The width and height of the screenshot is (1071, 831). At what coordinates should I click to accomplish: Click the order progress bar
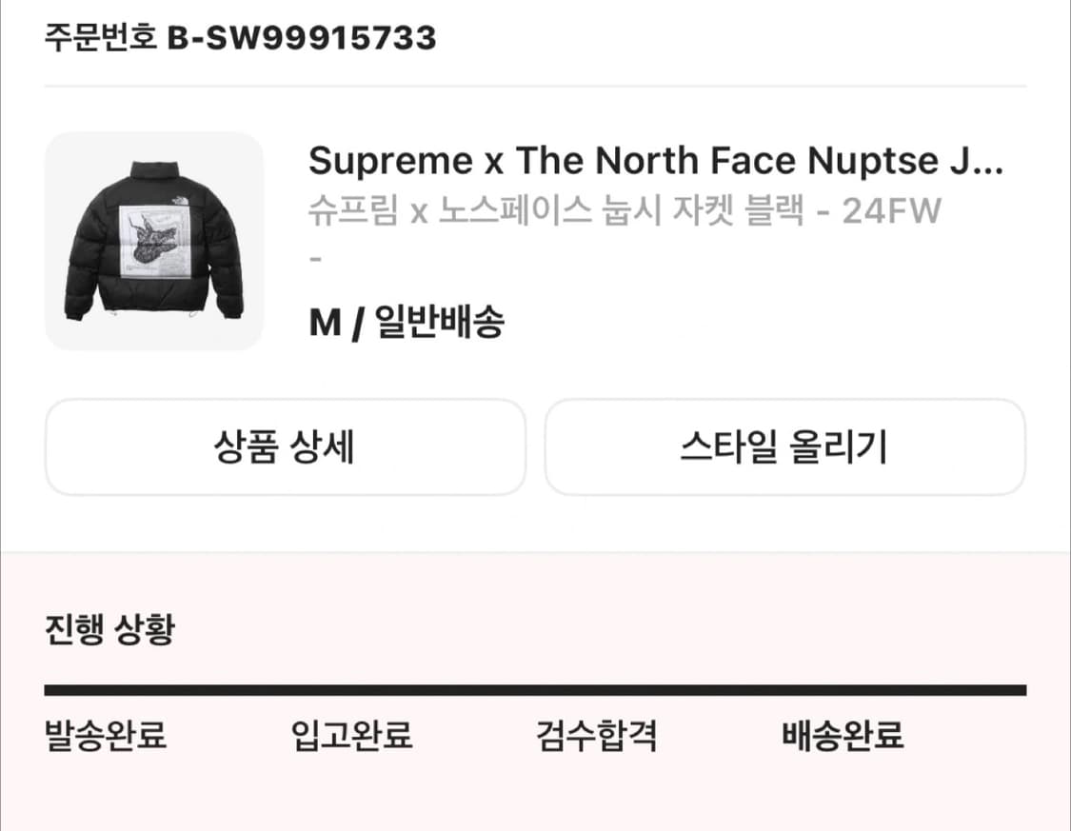click(x=535, y=683)
